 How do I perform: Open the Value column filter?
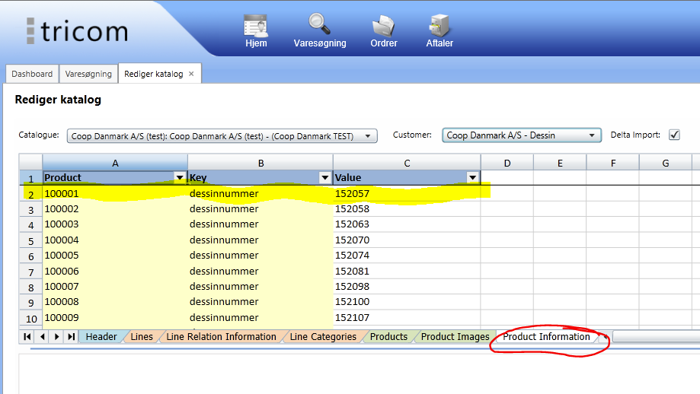[x=472, y=177]
